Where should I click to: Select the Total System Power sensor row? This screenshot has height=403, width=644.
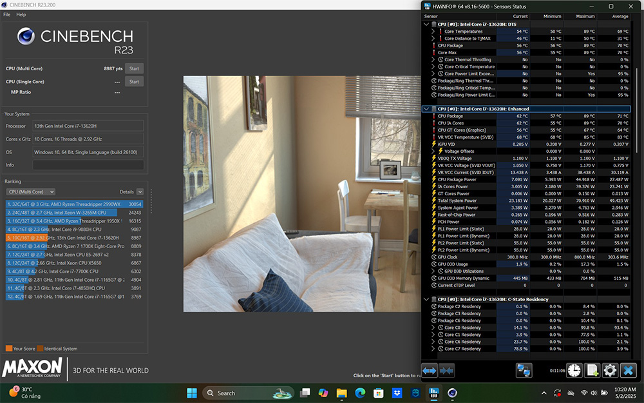tap(527, 201)
